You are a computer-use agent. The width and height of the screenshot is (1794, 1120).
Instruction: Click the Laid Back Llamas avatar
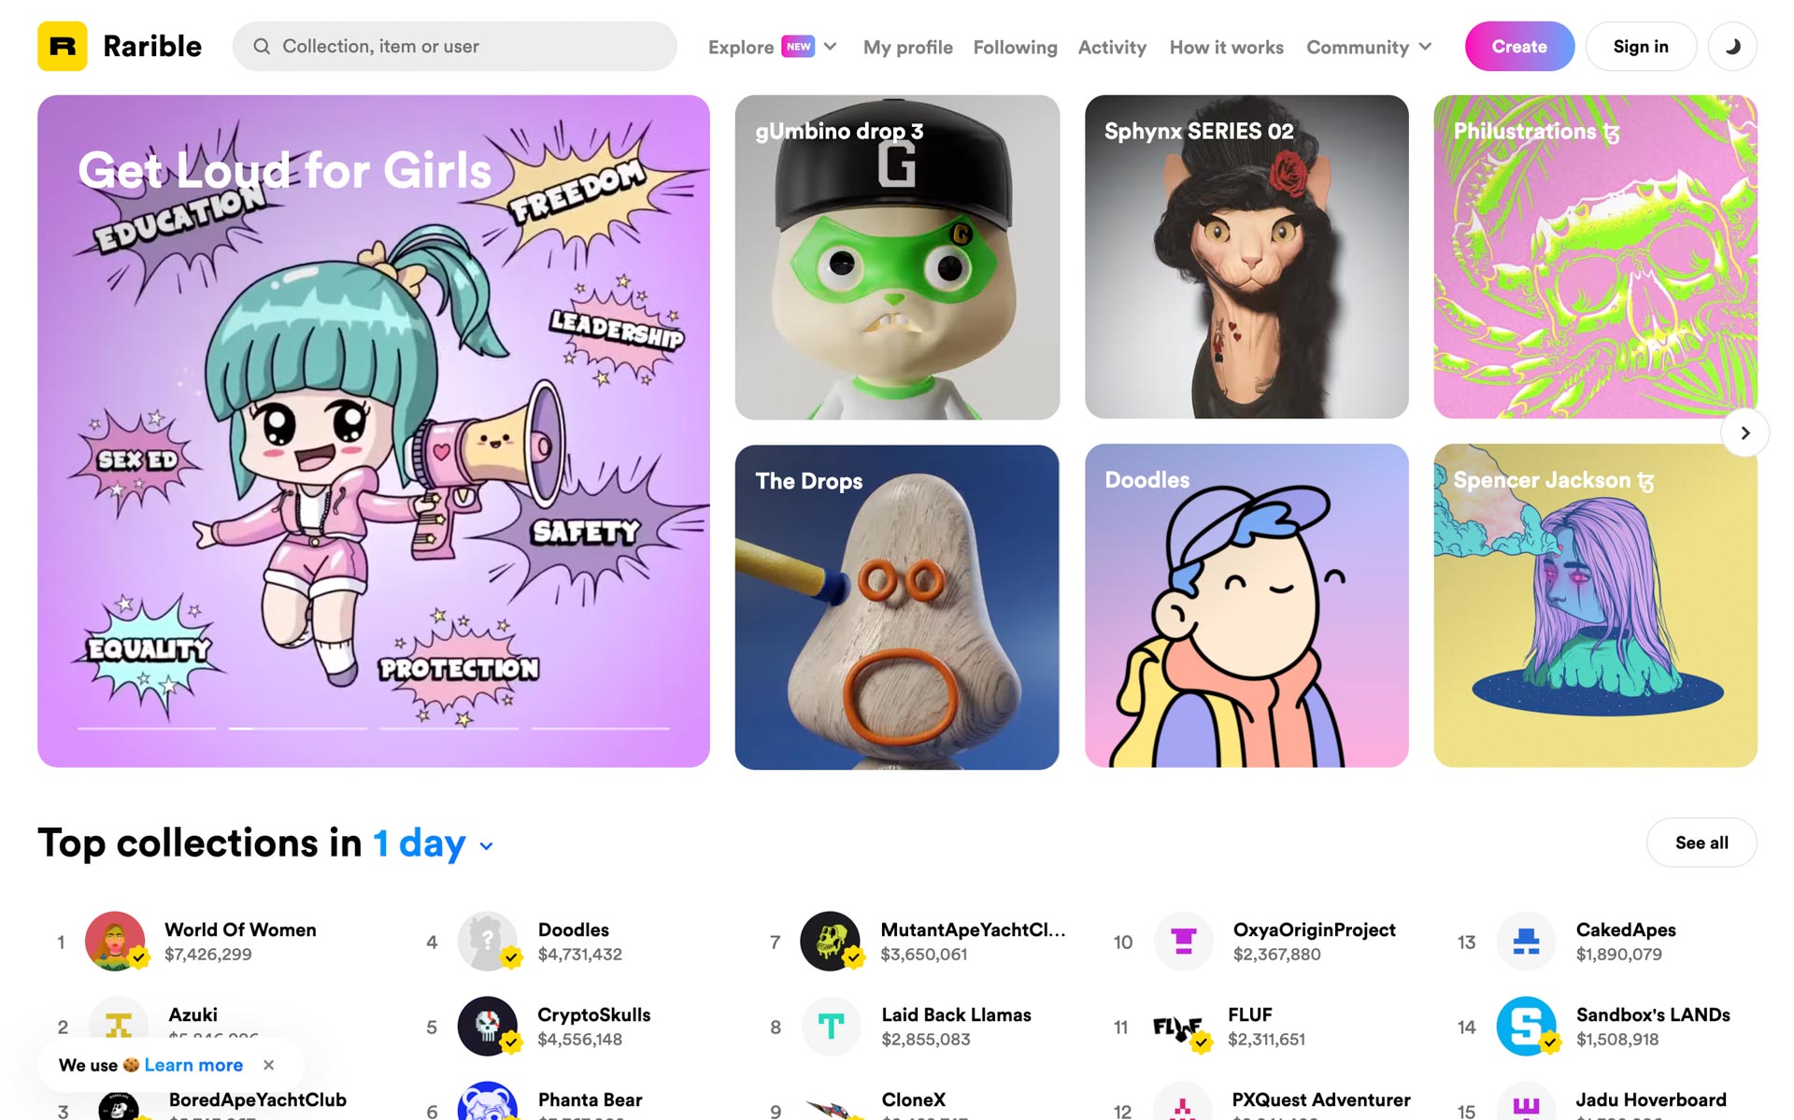(x=830, y=1026)
